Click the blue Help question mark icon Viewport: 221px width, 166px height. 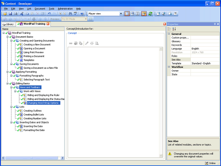pyautogui.click(x=82, y=14)
